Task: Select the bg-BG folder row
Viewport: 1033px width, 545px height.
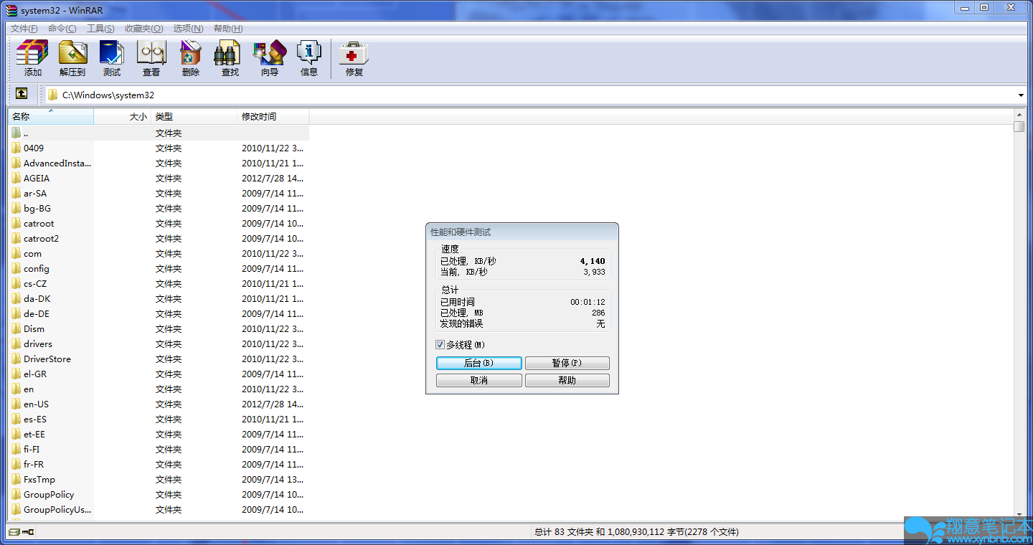Action: click(159, 208)
